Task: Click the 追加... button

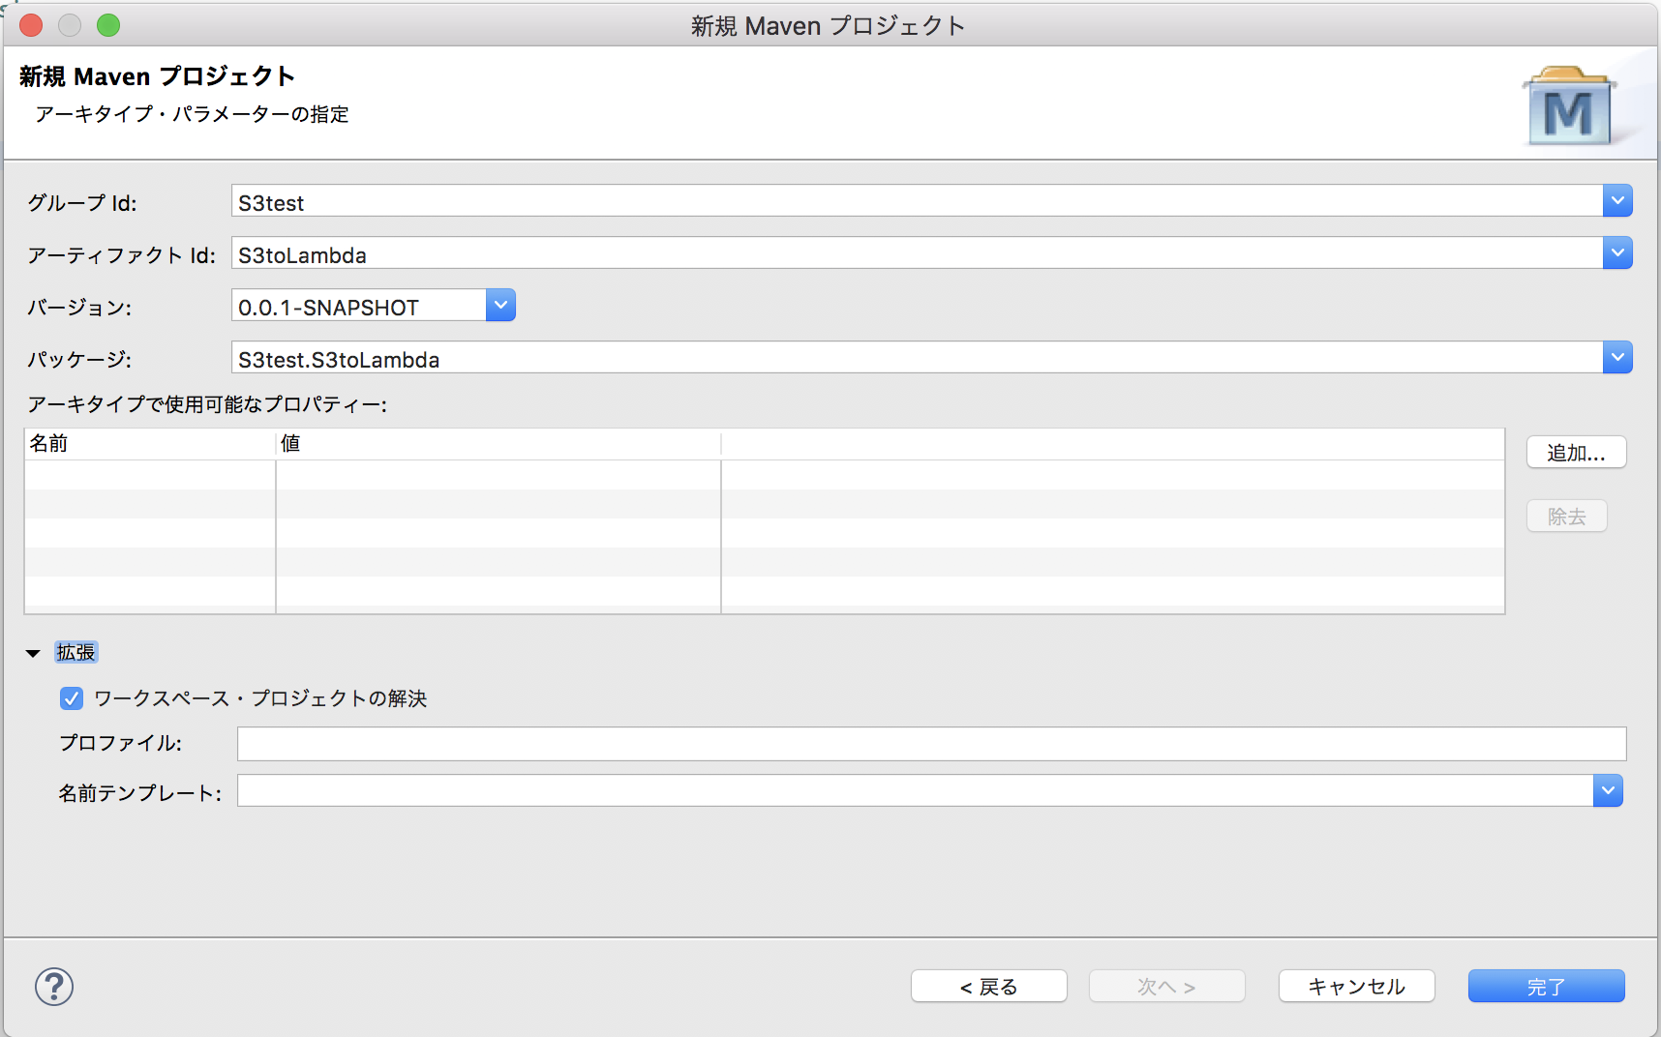Action: point(1577,453)
